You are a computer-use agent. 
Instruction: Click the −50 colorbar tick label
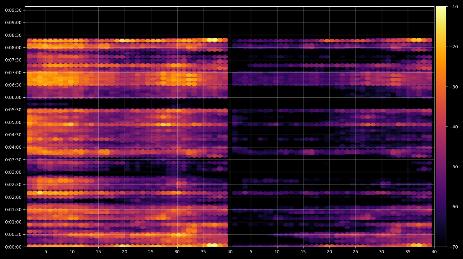pyautogui.click(x=453, y=167)
